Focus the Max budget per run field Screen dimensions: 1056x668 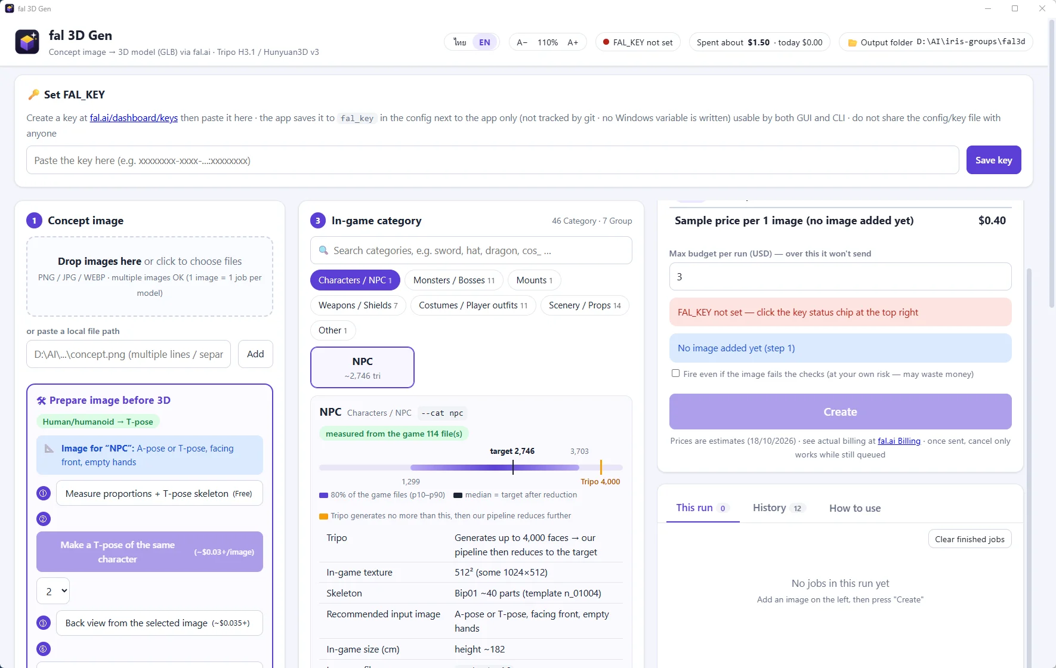[x=840, y=276]
